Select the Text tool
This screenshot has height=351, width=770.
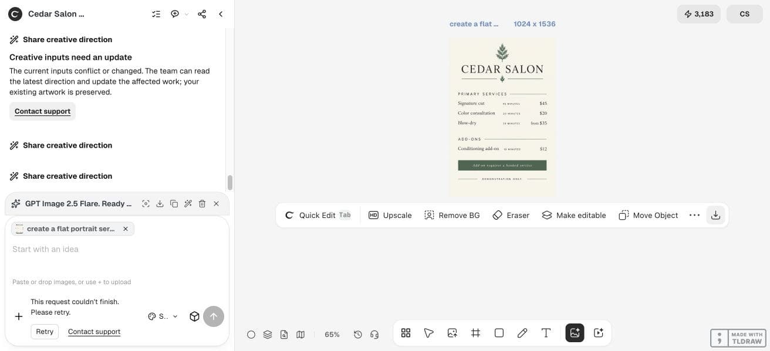[546, 333]
